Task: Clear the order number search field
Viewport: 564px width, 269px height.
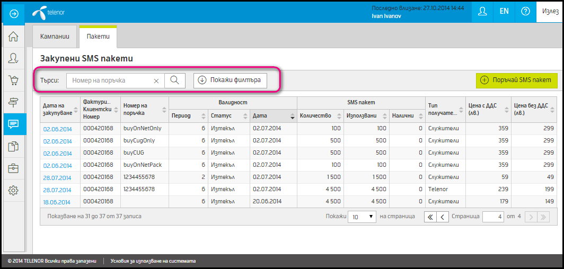Action: (156, 81)
